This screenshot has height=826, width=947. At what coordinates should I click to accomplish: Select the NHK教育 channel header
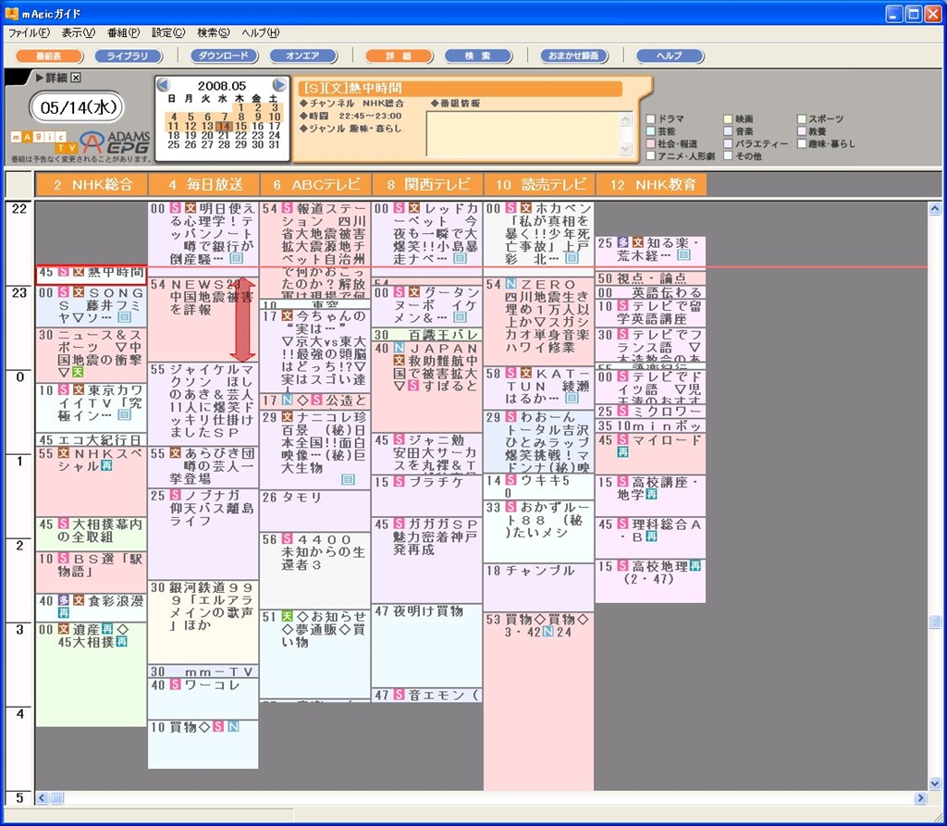tap(650, 184)
